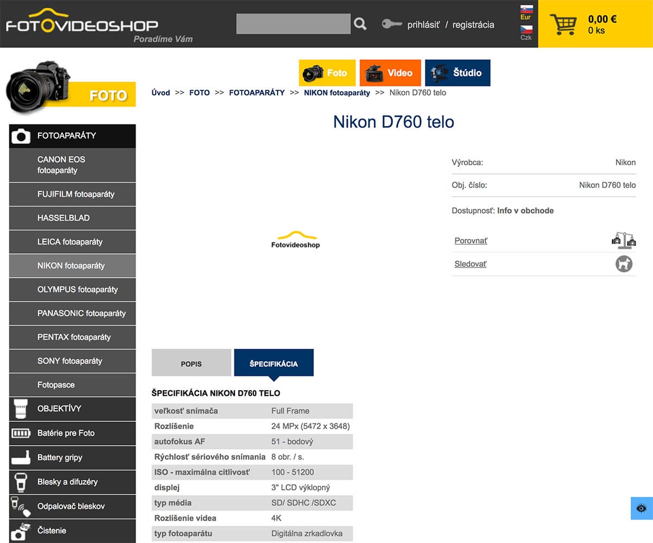
Task: Click the search input field
Action: click(x=293, y=23)
